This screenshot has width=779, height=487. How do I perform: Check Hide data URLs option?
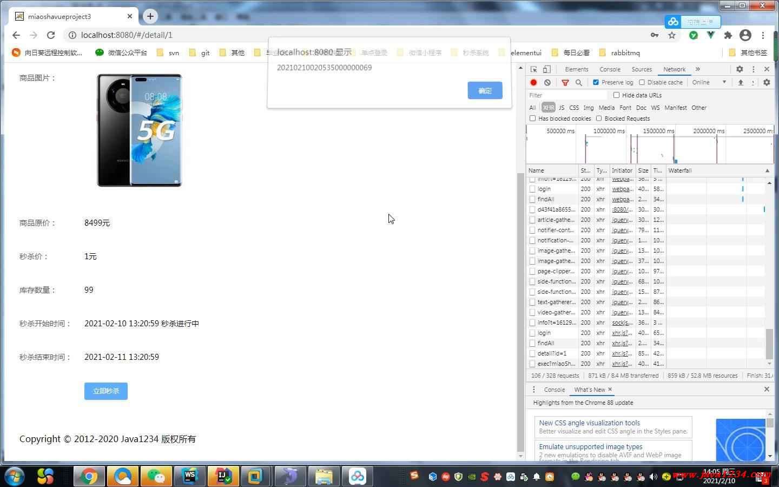coord(616,95)
